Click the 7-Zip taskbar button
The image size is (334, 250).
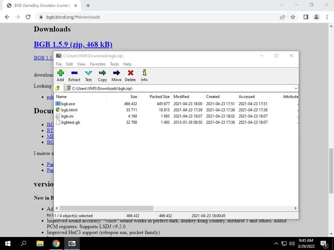pos(72,243)
